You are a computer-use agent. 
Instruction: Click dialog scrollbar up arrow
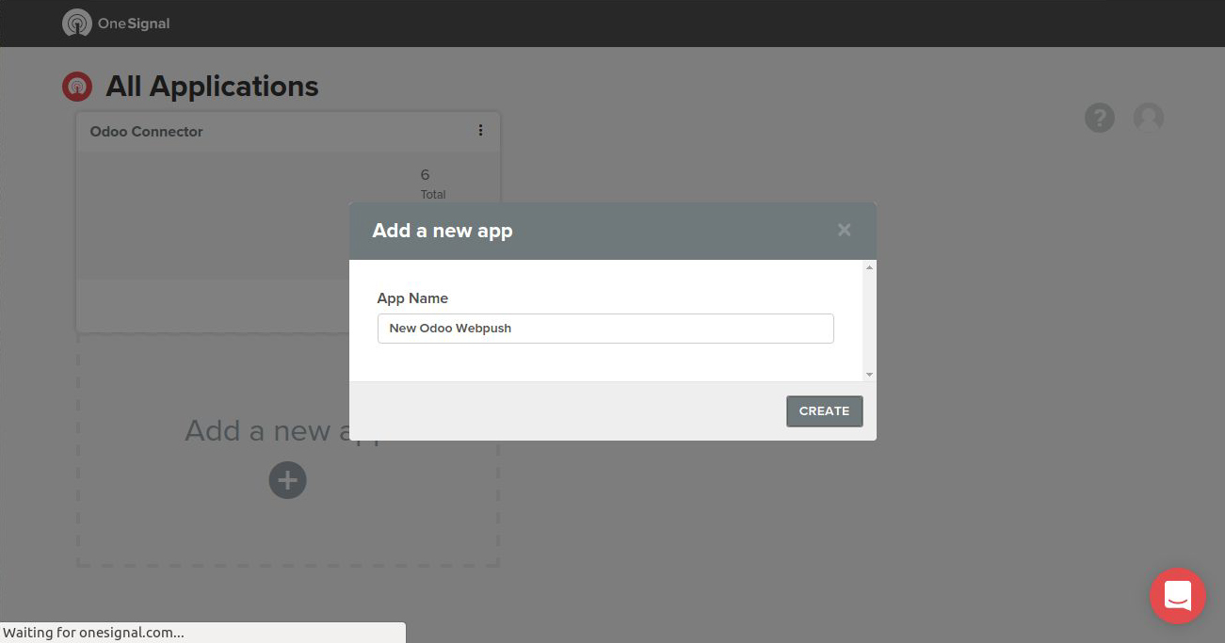pyautogui.click(x=869, y=267)
